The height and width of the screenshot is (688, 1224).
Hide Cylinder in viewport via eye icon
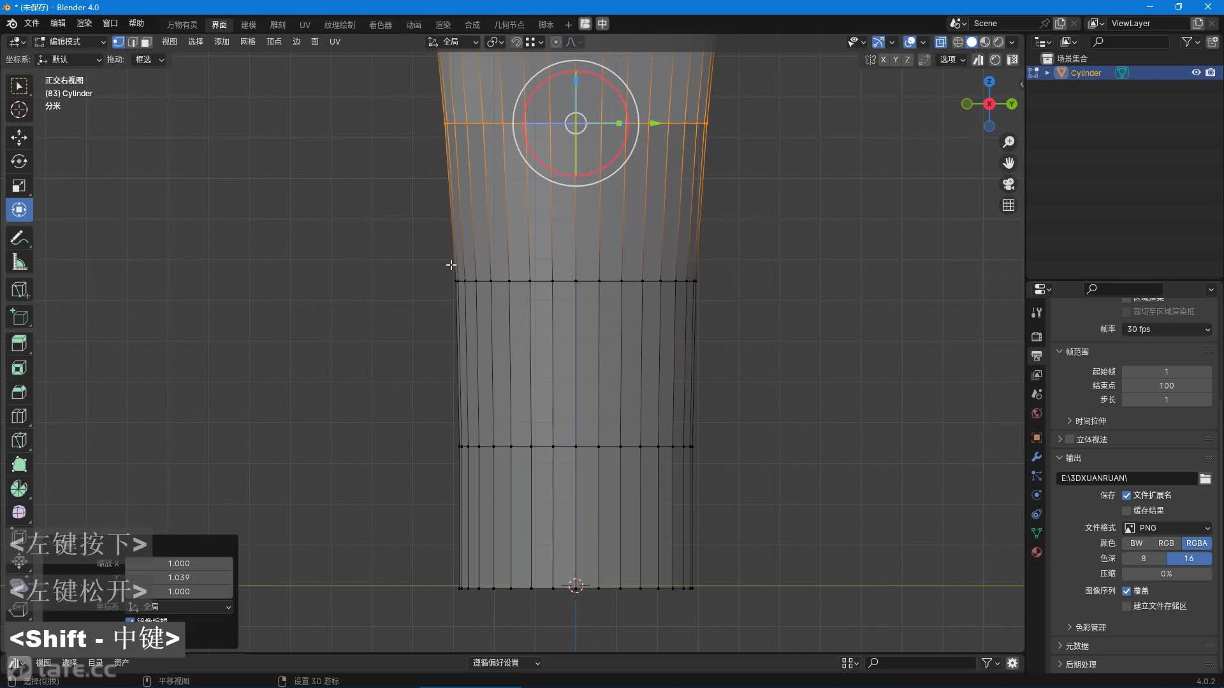1196,73
